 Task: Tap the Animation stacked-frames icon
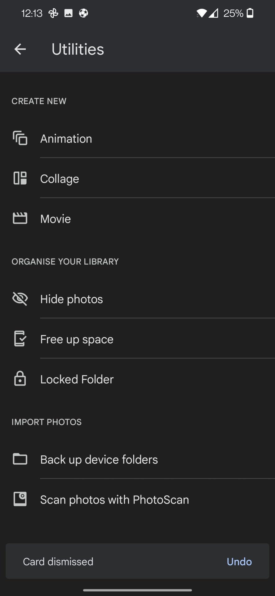pyautogui.click(x=20, y=138)
